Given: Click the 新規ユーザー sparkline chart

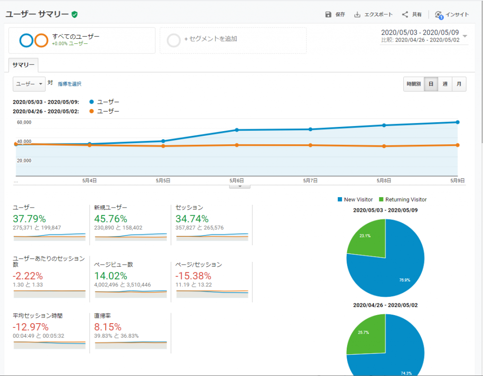Looking at the screenshot, I should click(x=131, y=237).
